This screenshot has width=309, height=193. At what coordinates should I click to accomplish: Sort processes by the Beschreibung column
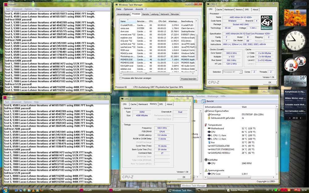click(x=187, y=21)
